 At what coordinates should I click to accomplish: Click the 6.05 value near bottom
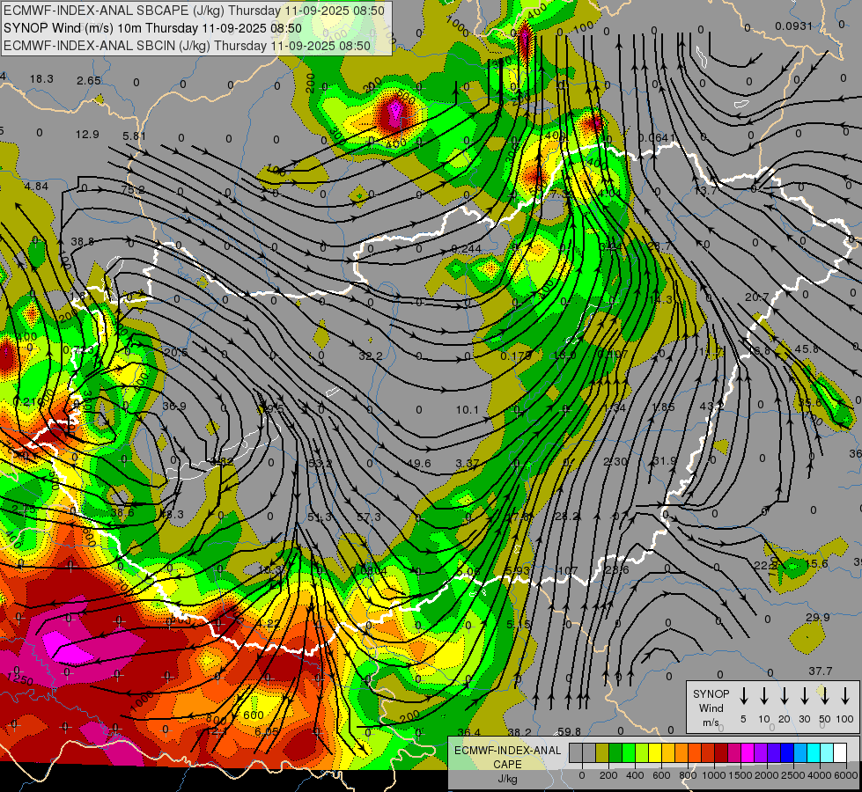point(266,731)
